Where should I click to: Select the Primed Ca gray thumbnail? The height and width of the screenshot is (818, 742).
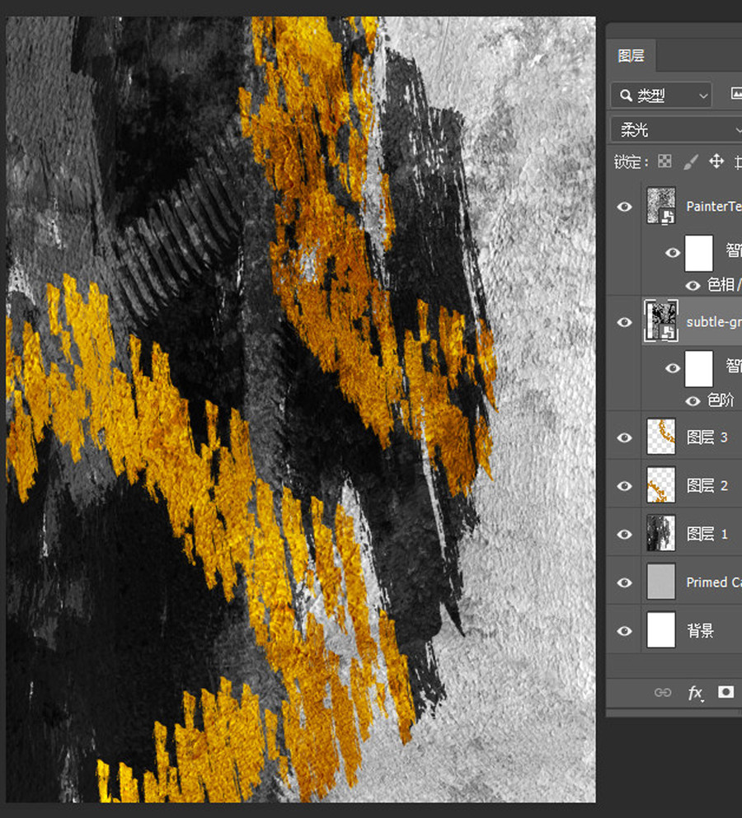click(x=661, y=581)
